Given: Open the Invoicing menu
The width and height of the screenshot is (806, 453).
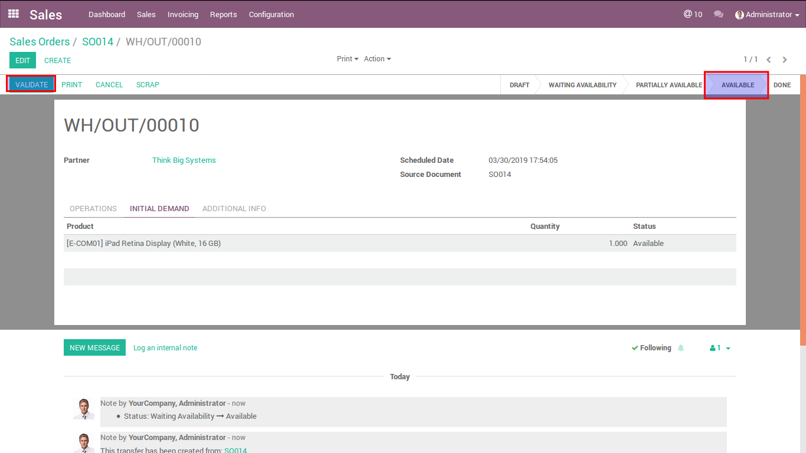Looking at the screenshot, I should click(183, 14).
